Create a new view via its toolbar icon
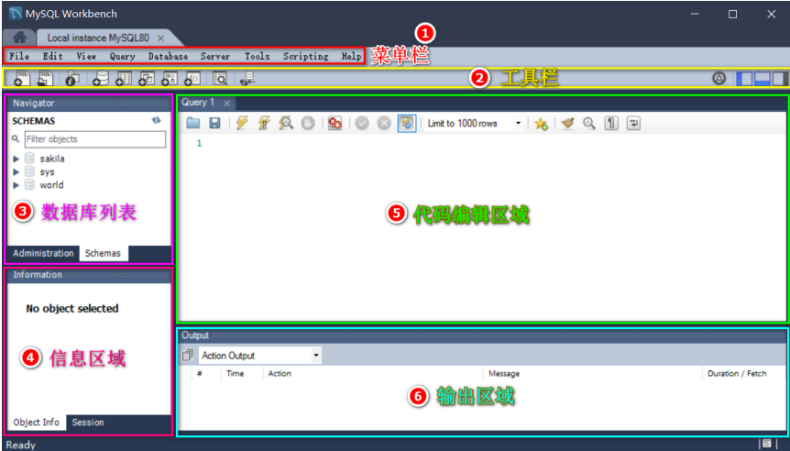Image resolution: width=790 pixels, height=451 pixels. tap(147, 78)
